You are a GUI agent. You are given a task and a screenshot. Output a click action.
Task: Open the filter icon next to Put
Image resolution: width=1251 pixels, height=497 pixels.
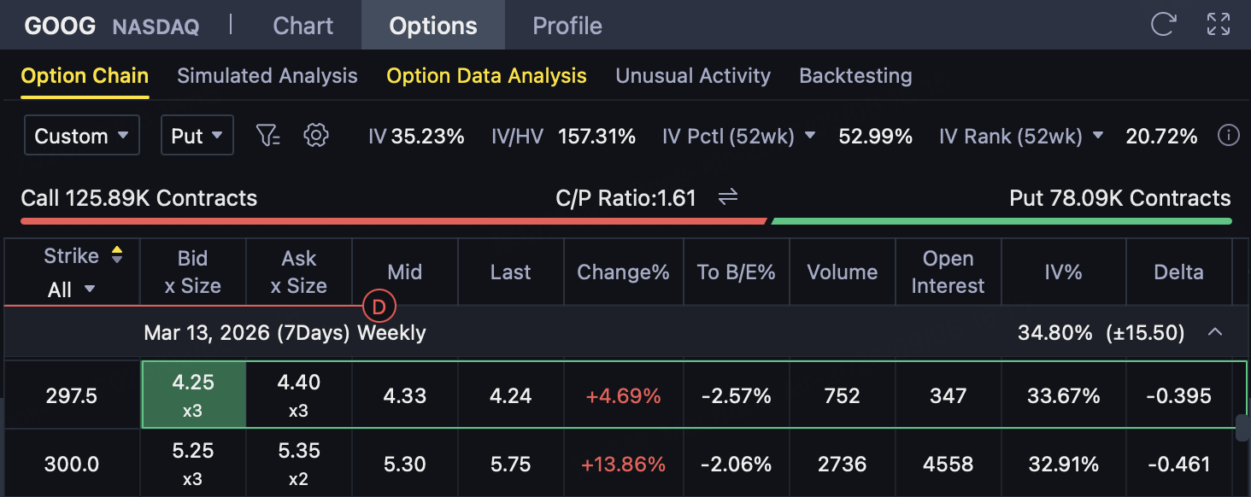click(267, 136)
